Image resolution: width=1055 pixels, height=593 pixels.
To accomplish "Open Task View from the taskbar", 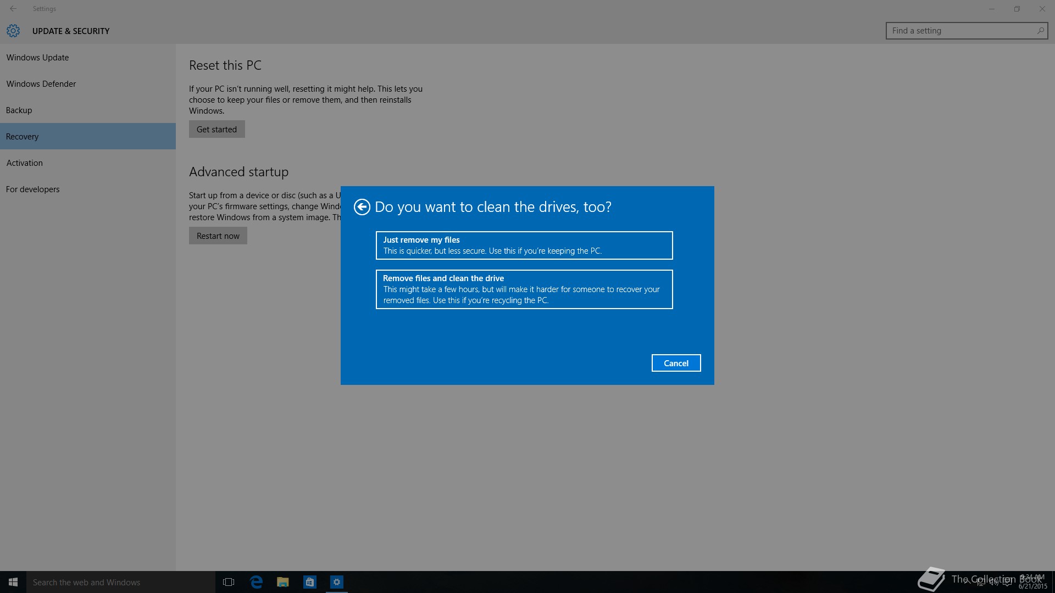I will [x=229, y=582].
